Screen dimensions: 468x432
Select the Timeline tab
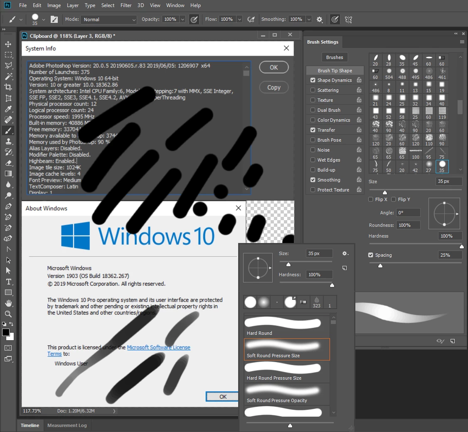coord(30,425)
